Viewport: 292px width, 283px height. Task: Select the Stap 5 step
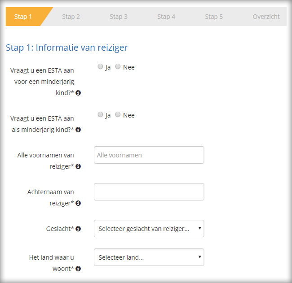[x=214, y=17]
